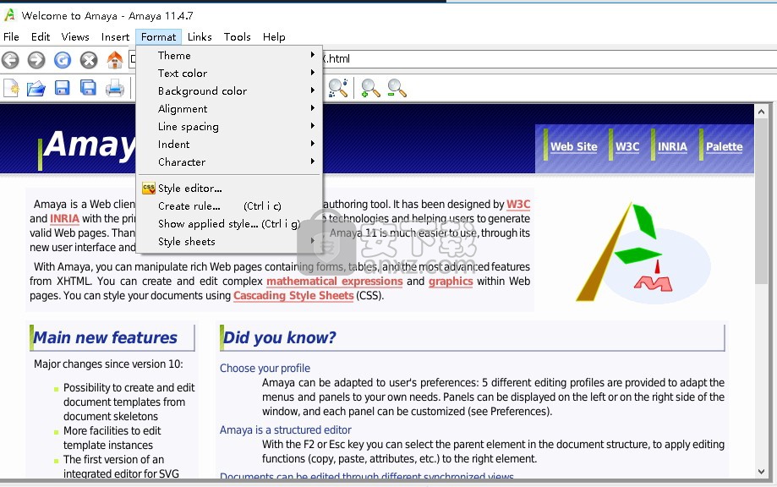
Task: Click the vertical scrollbar down arrow
Action: [x=762, y=472]
